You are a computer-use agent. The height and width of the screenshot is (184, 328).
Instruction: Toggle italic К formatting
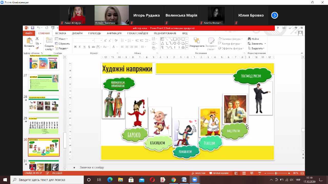(80, 47)
